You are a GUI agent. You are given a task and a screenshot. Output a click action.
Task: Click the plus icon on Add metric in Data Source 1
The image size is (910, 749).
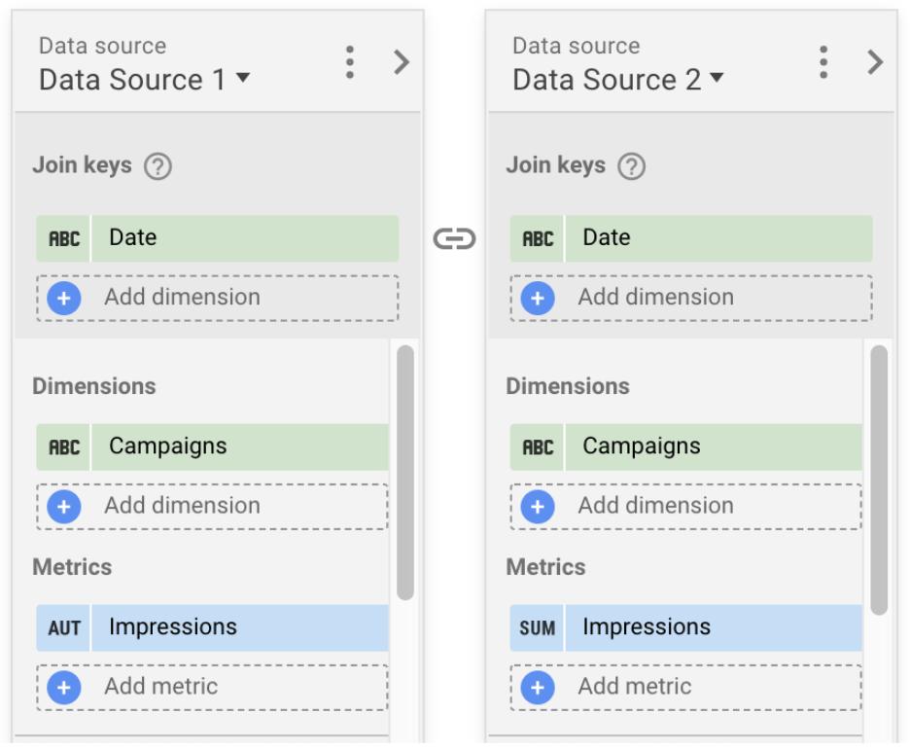pos(63,686)
